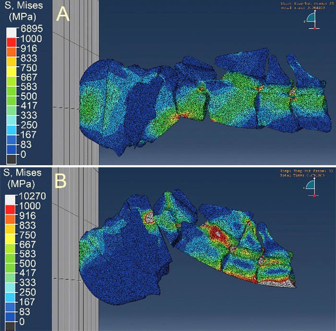Click the 250 value in panel B legend
Viewport: 336px width, 331px height.
(27, 292)
